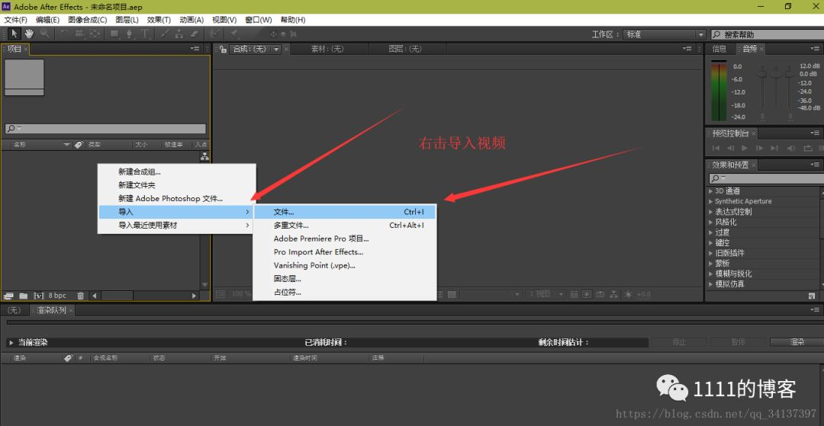This screenshot has width=824, height=426.
Task: Click the Play button in Preview panel
Action: (x=744, y=149)
